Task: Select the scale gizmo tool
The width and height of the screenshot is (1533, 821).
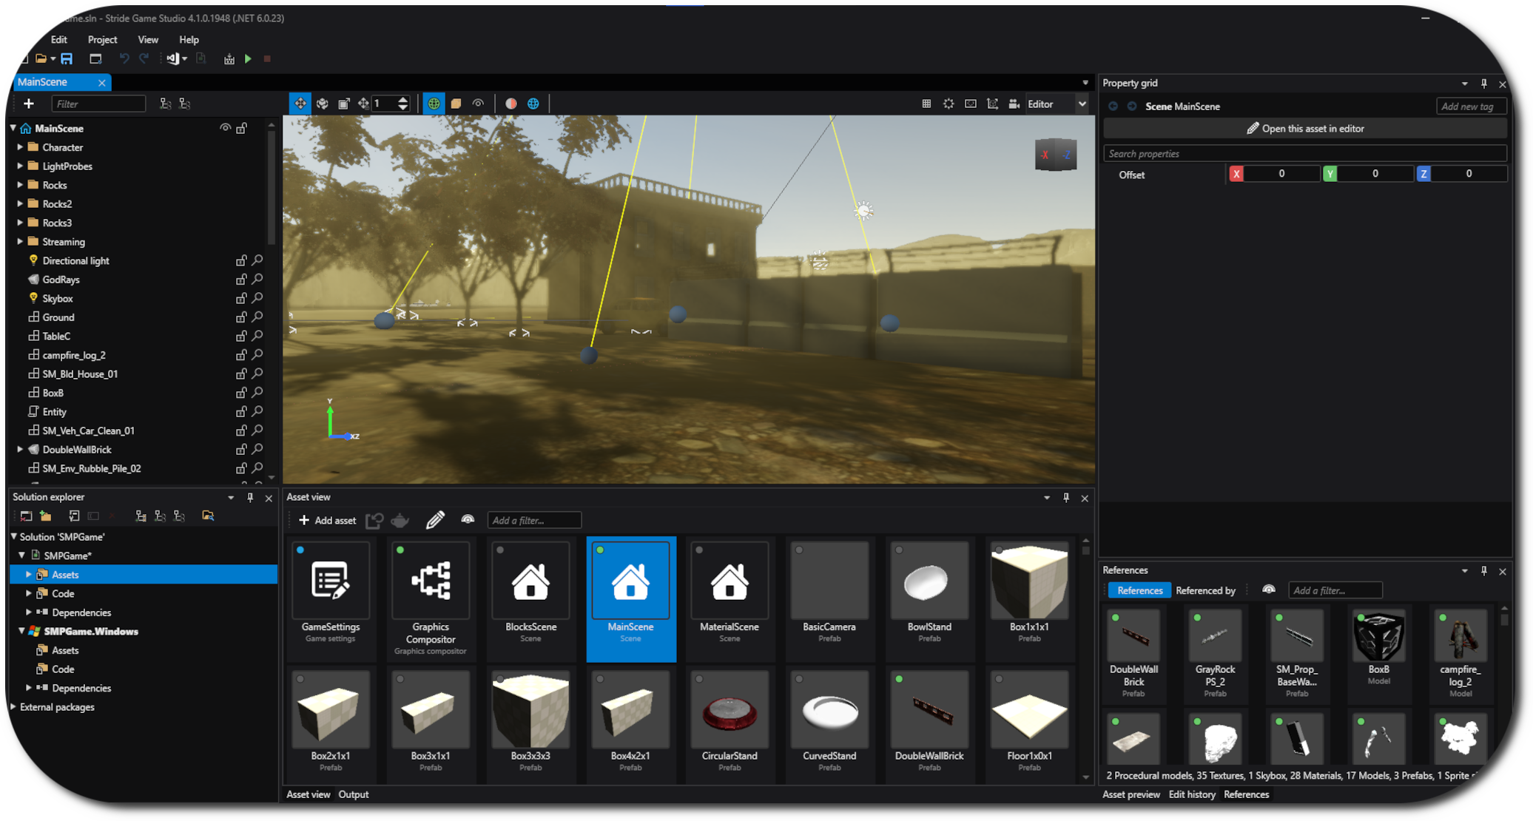Action: [x=344, y=104]
